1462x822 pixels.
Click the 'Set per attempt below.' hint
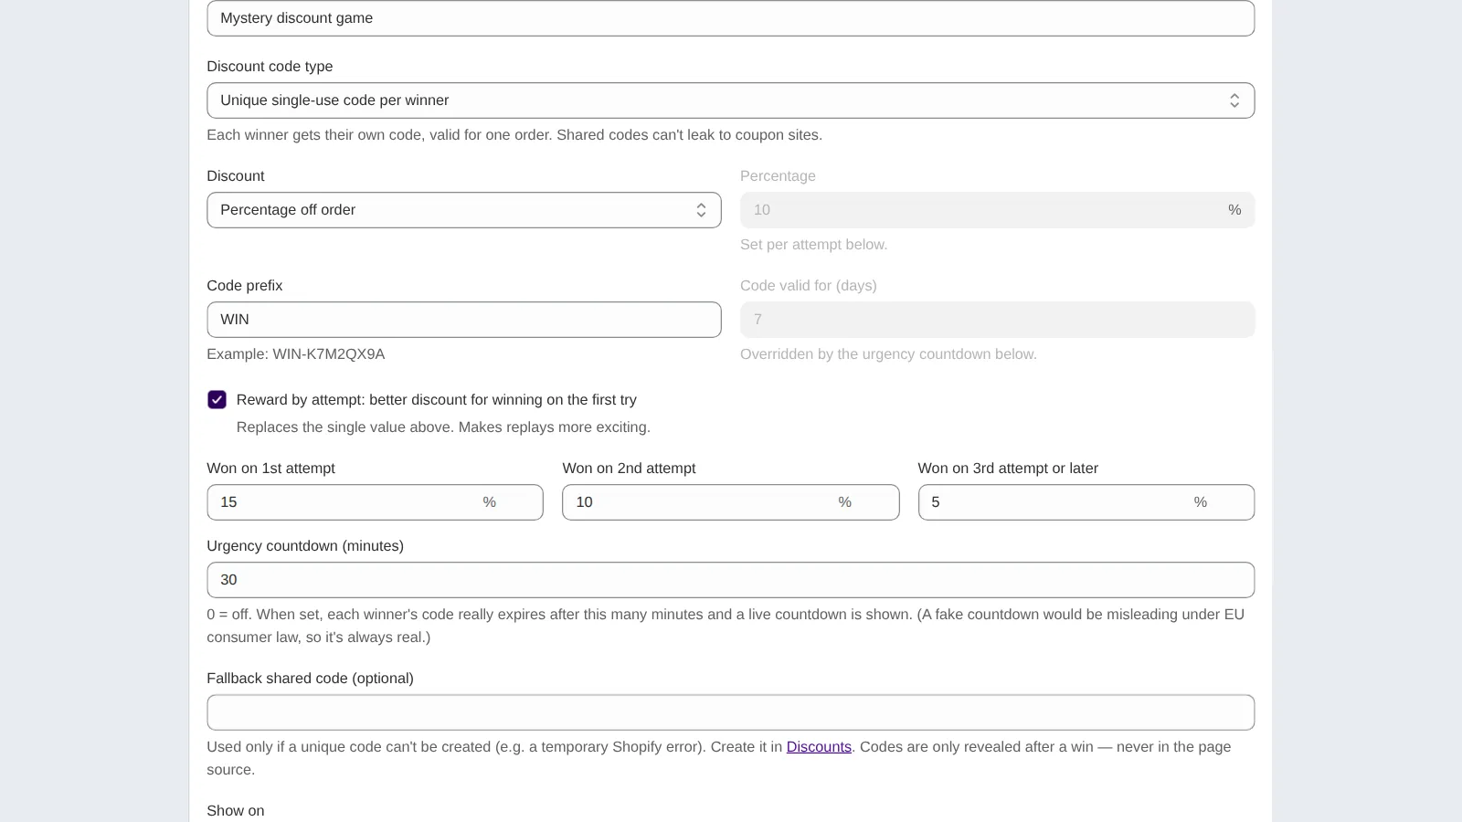pyautogui.click(x=813, y=245)
